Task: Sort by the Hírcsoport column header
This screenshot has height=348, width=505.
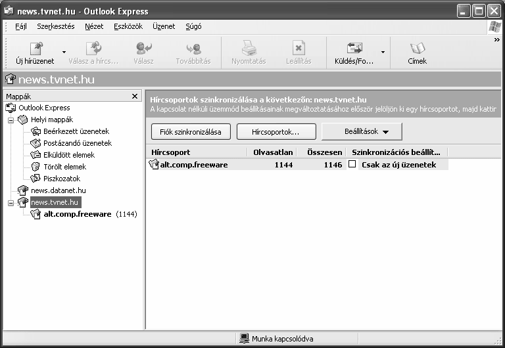Action: 197,152
